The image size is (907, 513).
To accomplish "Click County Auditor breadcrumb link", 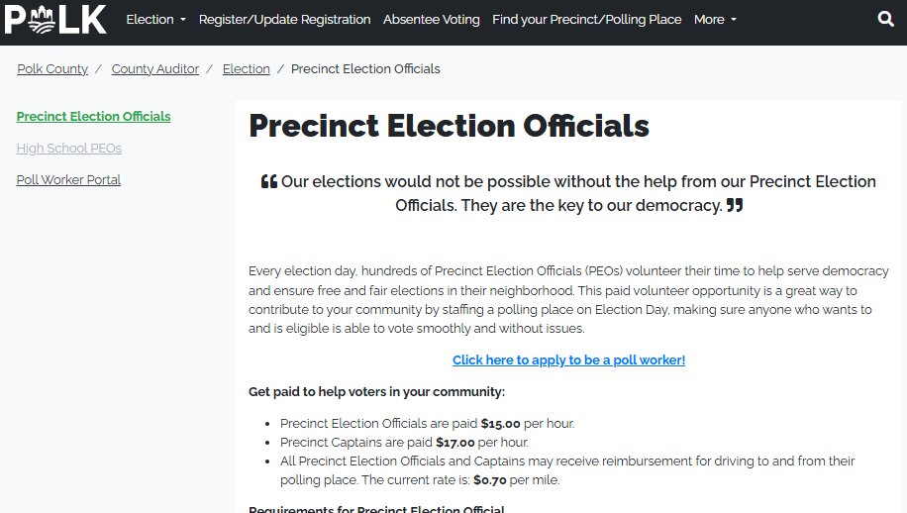I will tap(155, 69).
